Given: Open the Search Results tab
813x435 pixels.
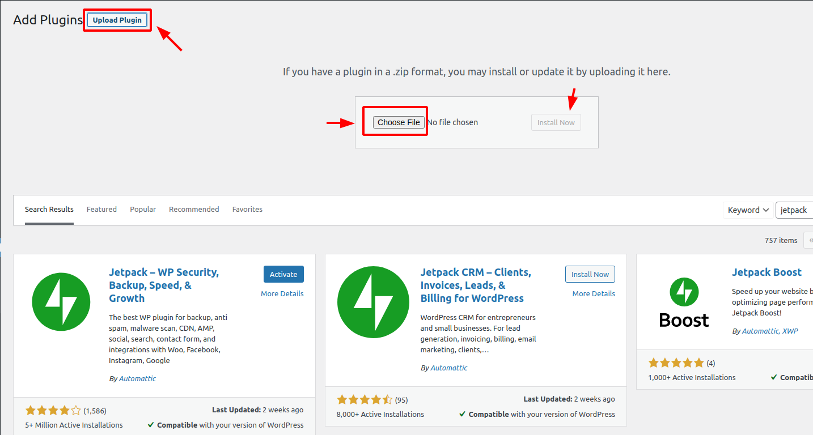Looking at the screenshot, I should tap(49, 209).
